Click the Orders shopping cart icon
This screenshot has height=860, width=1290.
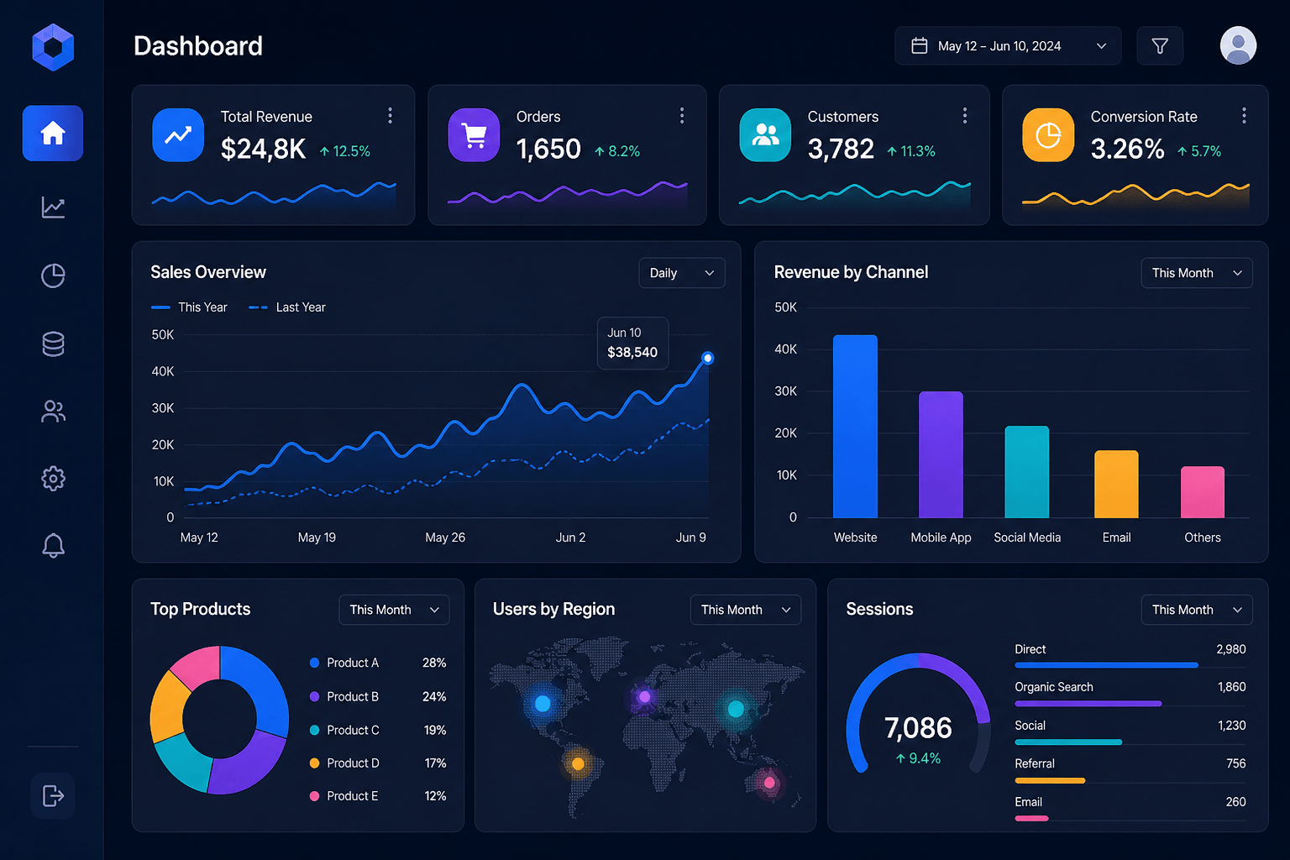(475, 134)
